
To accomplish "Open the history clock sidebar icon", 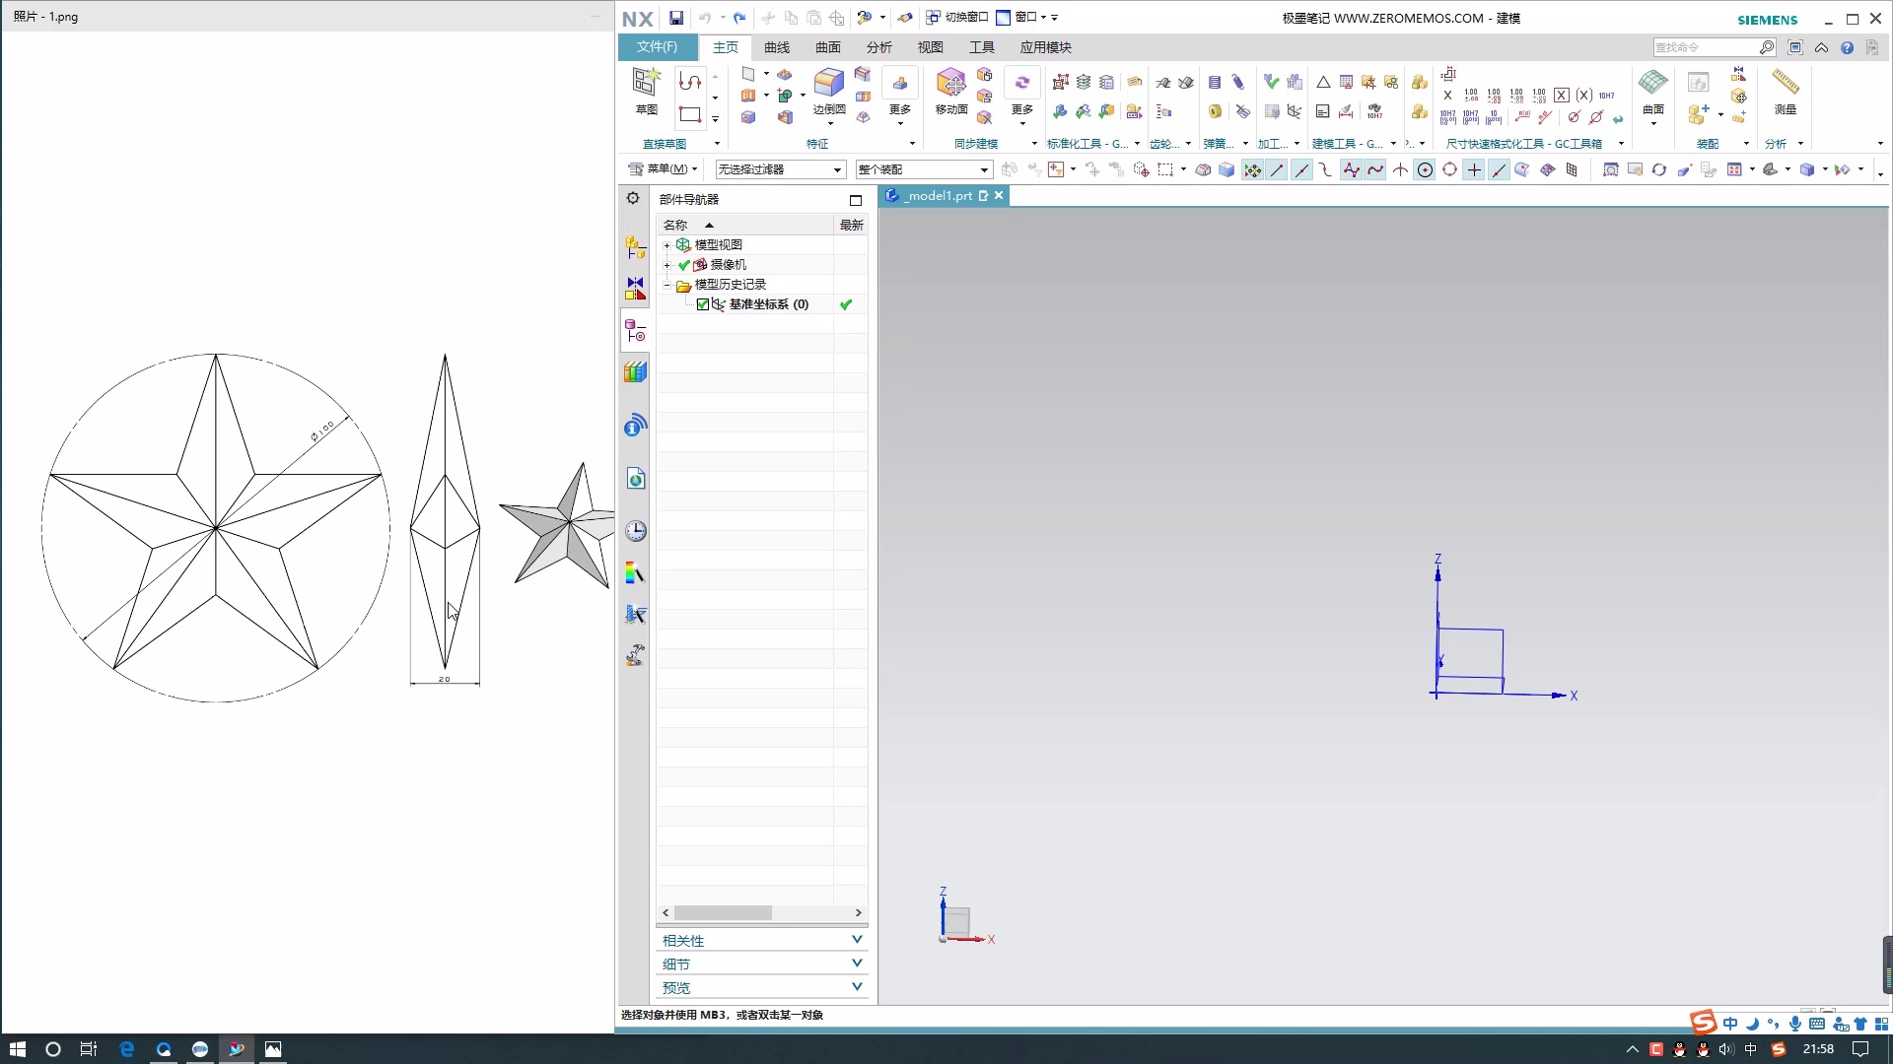I will coord(636,532).
